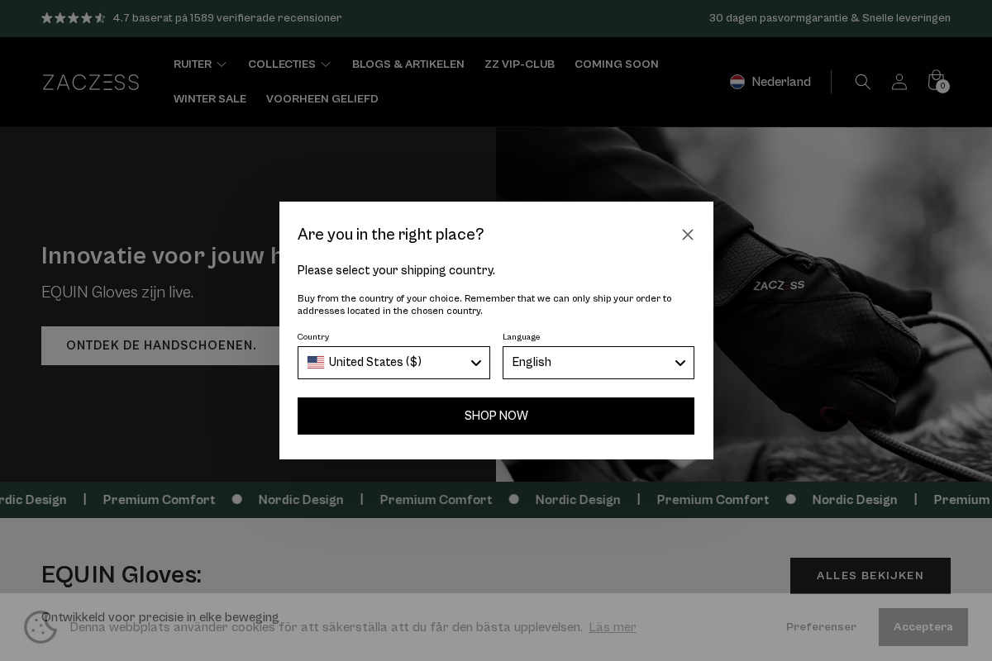The width and height of the screenshot is (992, 661).
Task: Click the ZACZESS logo
Action: [91, 82]
